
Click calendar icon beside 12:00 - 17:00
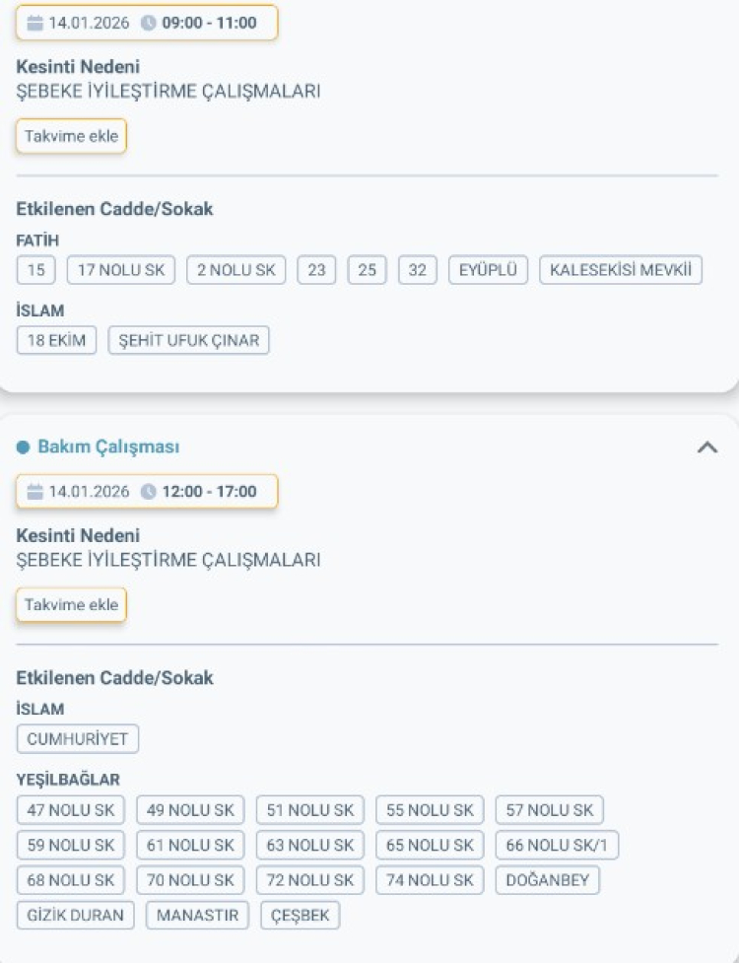35,492
